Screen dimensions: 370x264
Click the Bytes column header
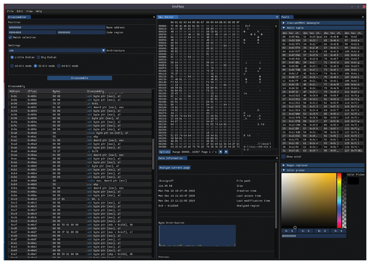pos(56,91)
